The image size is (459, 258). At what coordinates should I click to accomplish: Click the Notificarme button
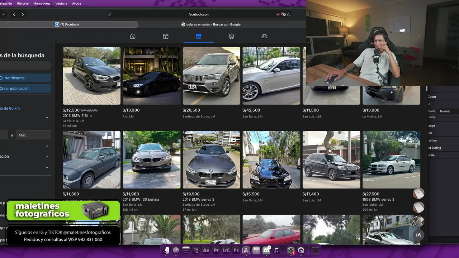point(25,78)
